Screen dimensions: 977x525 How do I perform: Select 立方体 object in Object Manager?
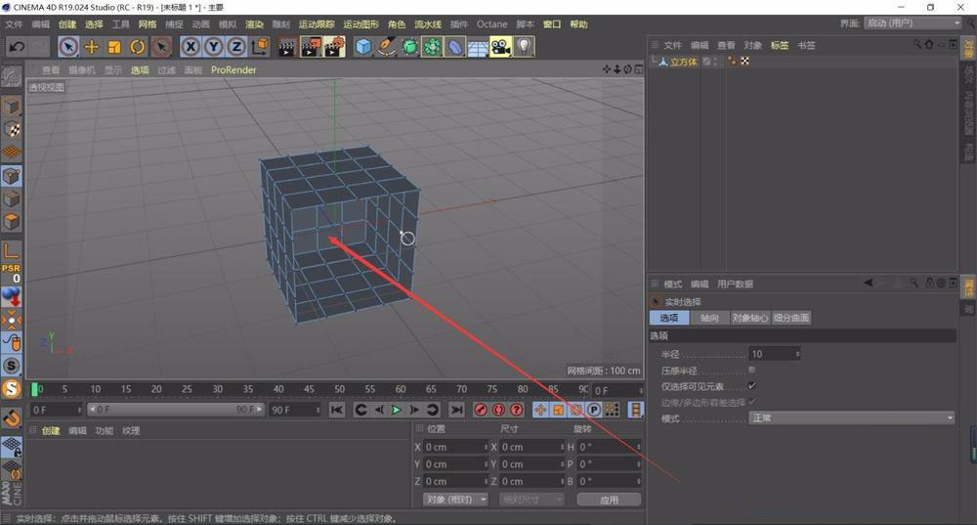click(x=684, y=62)
